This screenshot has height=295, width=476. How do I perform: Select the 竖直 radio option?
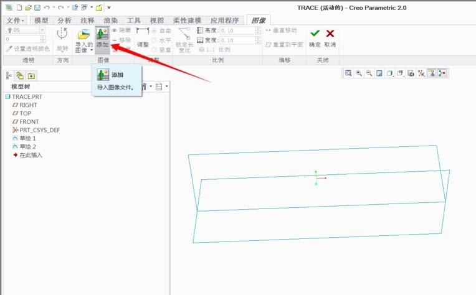click(155, 49)
